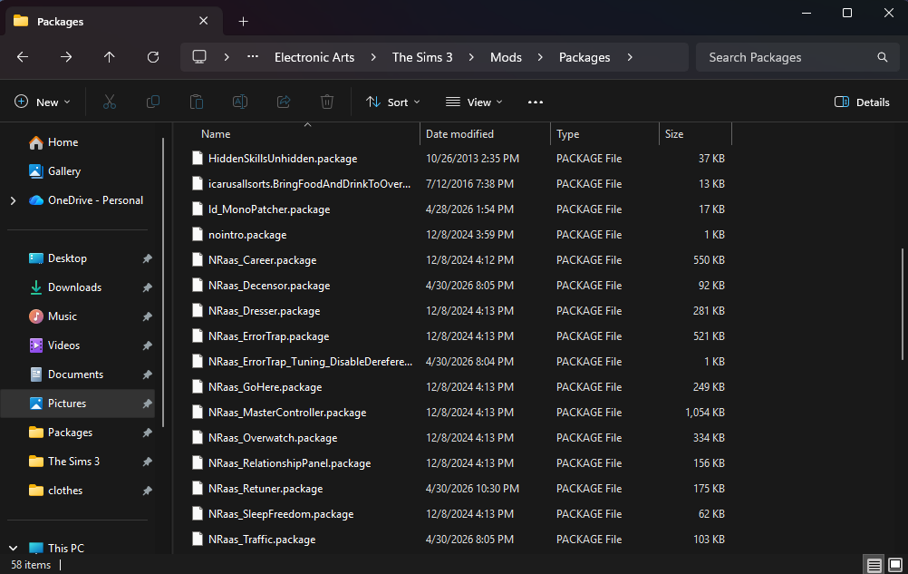Click the Cut scissors icon
Screen dimensions: 908x574
[x=110, y=102]
